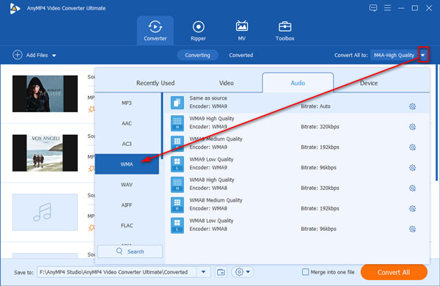The width and height of the screenshot is (440, 286).
Task: Show the Converted list tab
Action: [241, 55]
